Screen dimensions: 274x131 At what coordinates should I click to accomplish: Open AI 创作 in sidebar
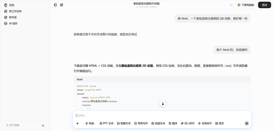tap(11, 23)
